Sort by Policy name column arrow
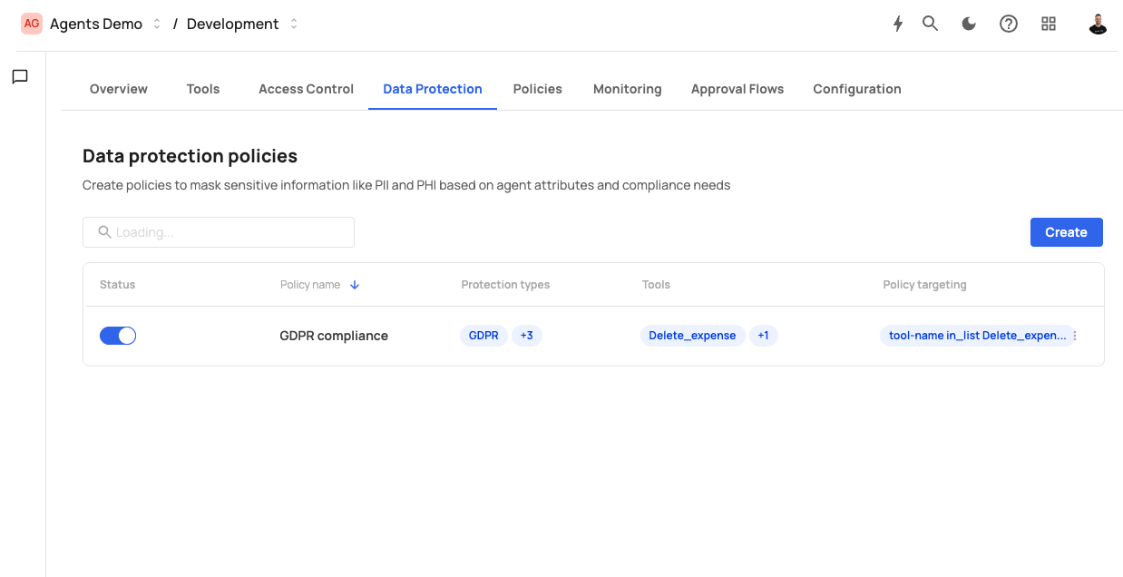This screenshot has height=577, width=1123. tap(355, 285)
